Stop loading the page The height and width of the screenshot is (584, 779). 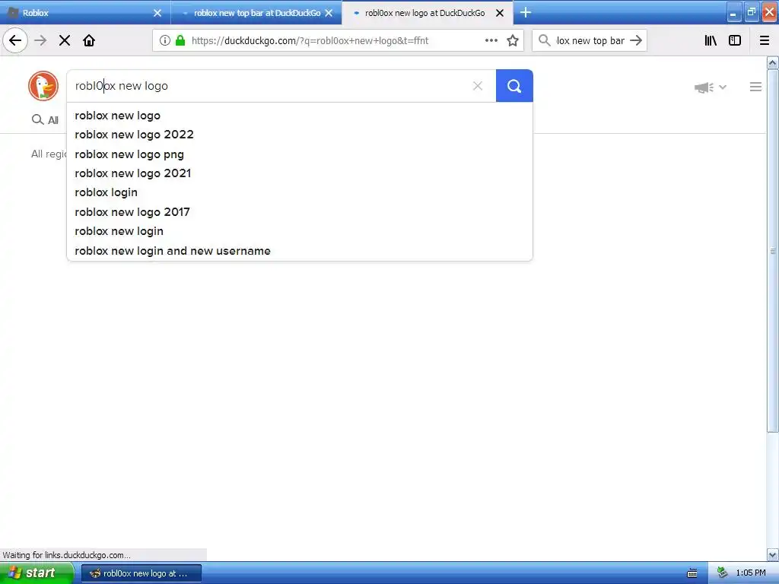tap(65, 40)
